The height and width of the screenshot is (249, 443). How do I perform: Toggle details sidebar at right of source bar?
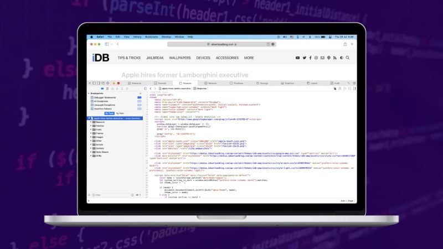tap(354, 89)
